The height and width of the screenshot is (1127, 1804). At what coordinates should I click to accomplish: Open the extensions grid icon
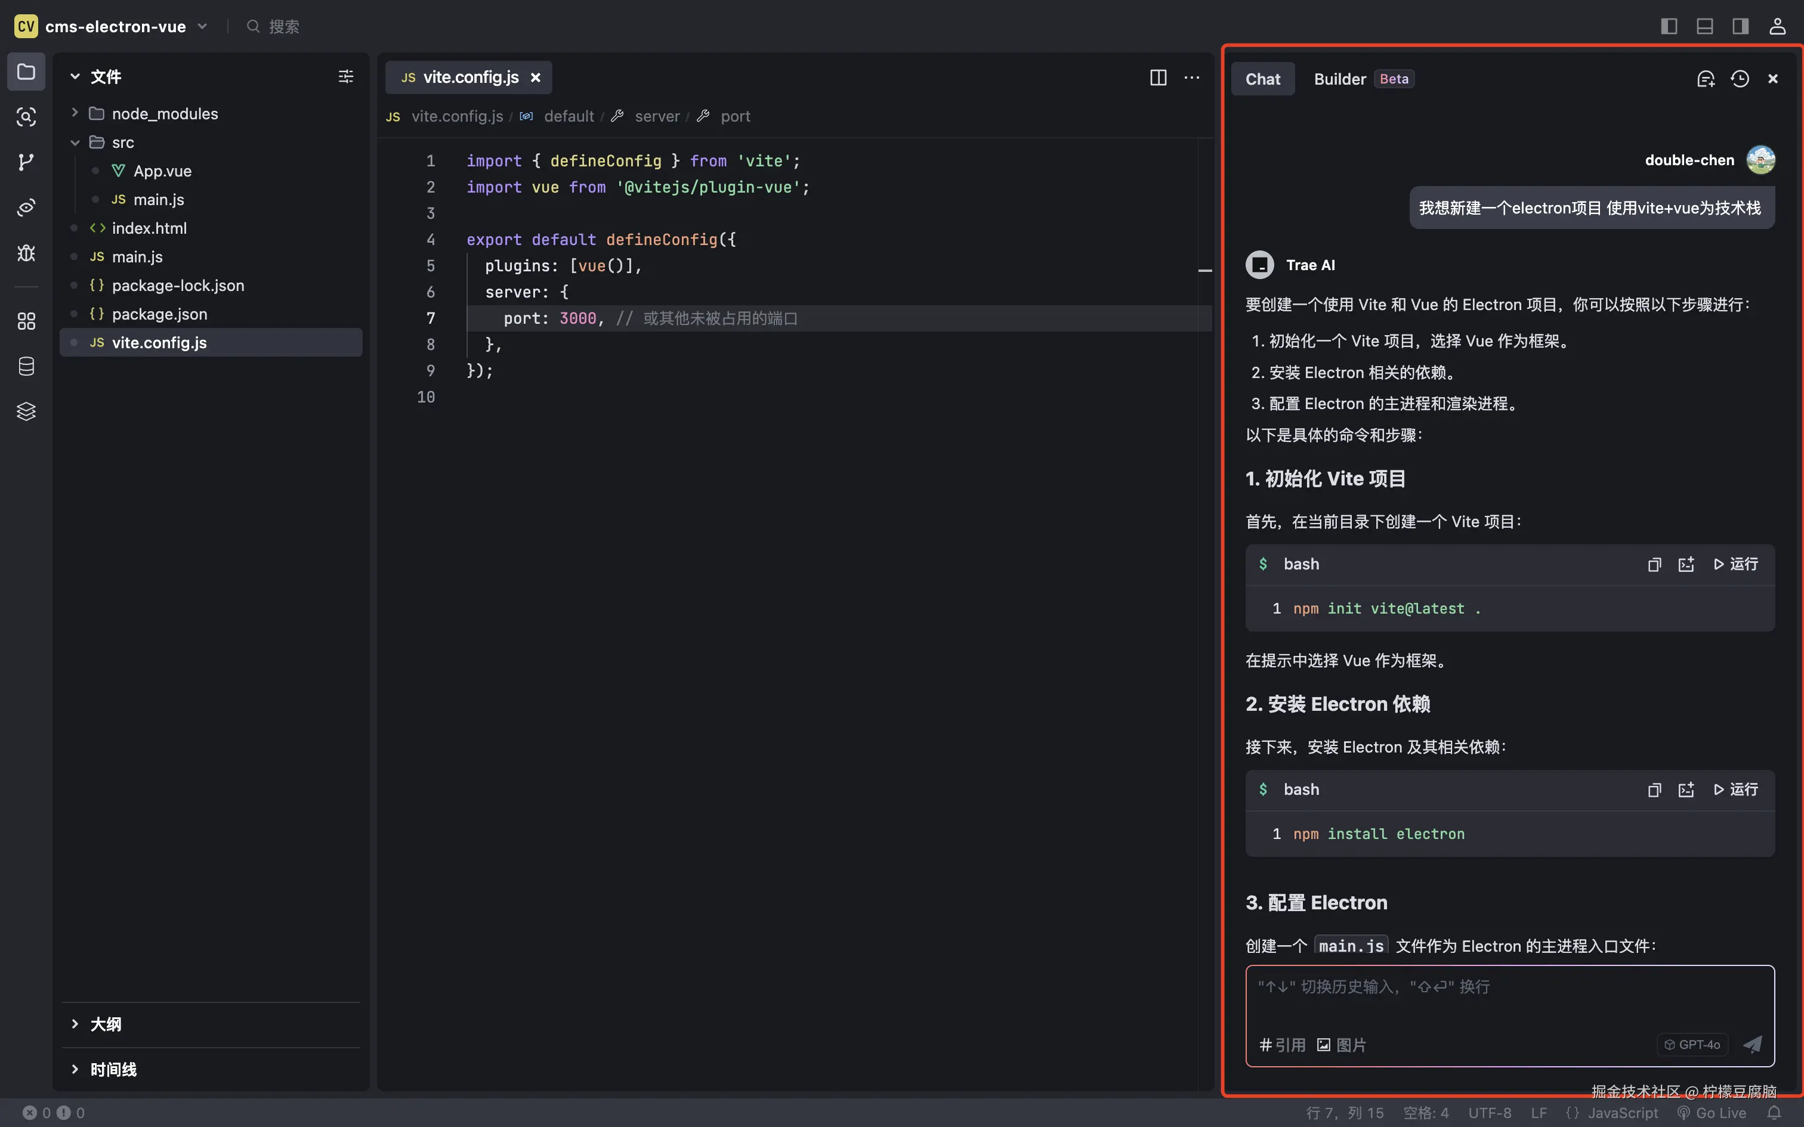pos(26,321)
